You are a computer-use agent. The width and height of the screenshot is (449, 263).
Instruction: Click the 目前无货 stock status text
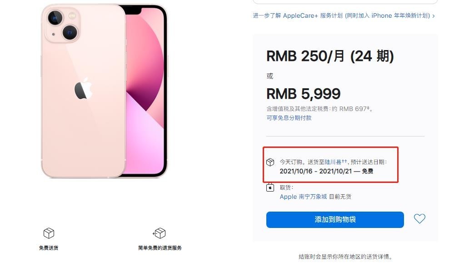[340, 197]
